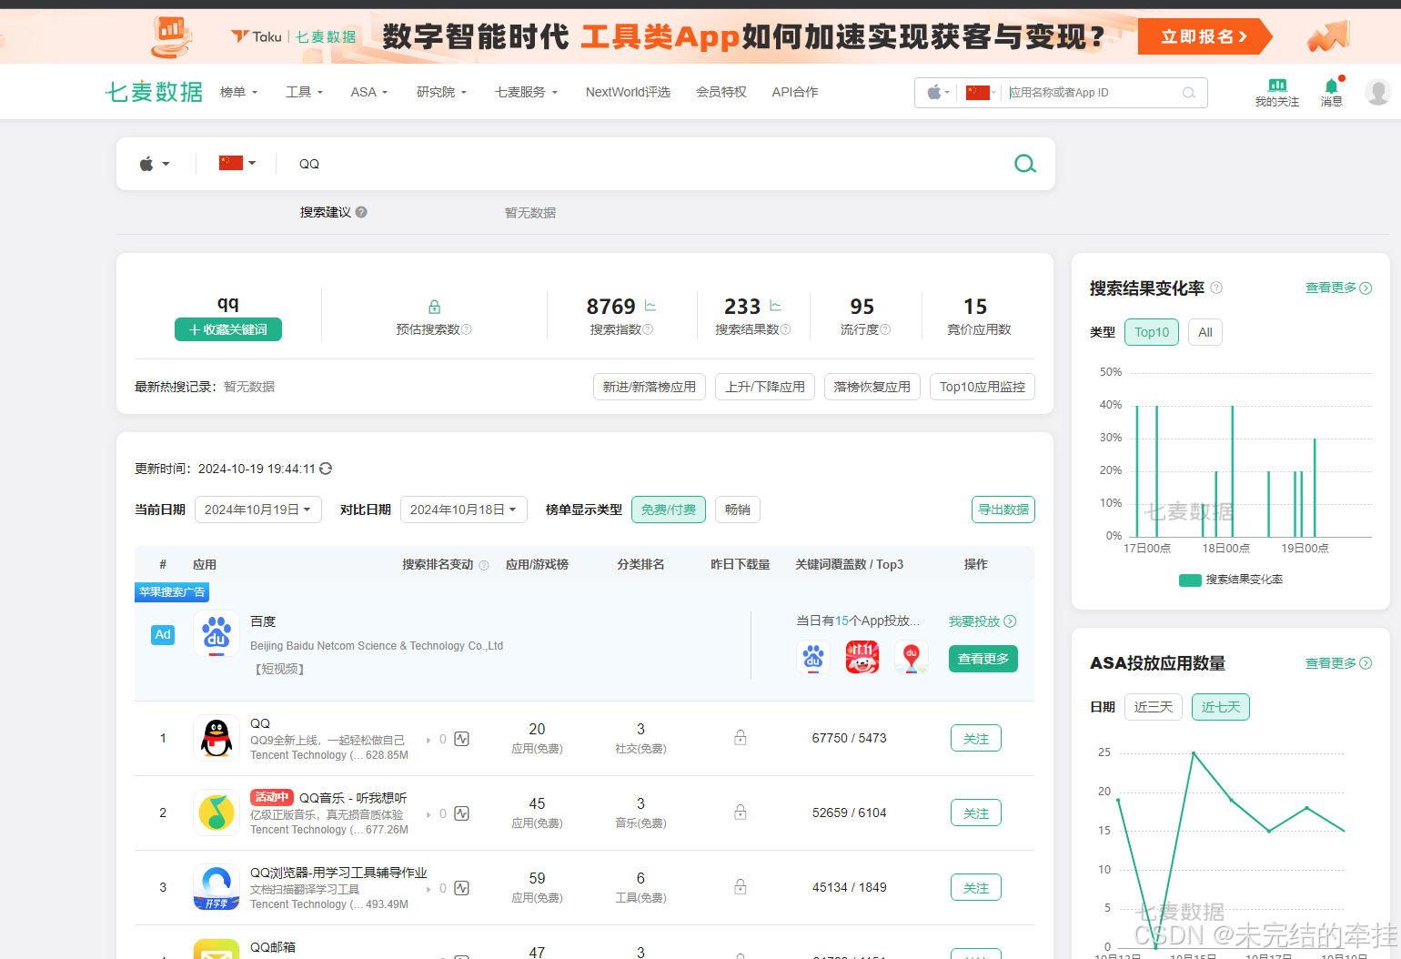This screenshot has height=959, width=1401.
Task: Click the red 11.11 ad app thumbnail
Action: click(x=862, y=657)
